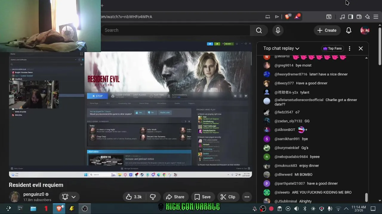Viewport: 382px width, 214px height.
Task: Click the send tab share icon
Action: 277,17
